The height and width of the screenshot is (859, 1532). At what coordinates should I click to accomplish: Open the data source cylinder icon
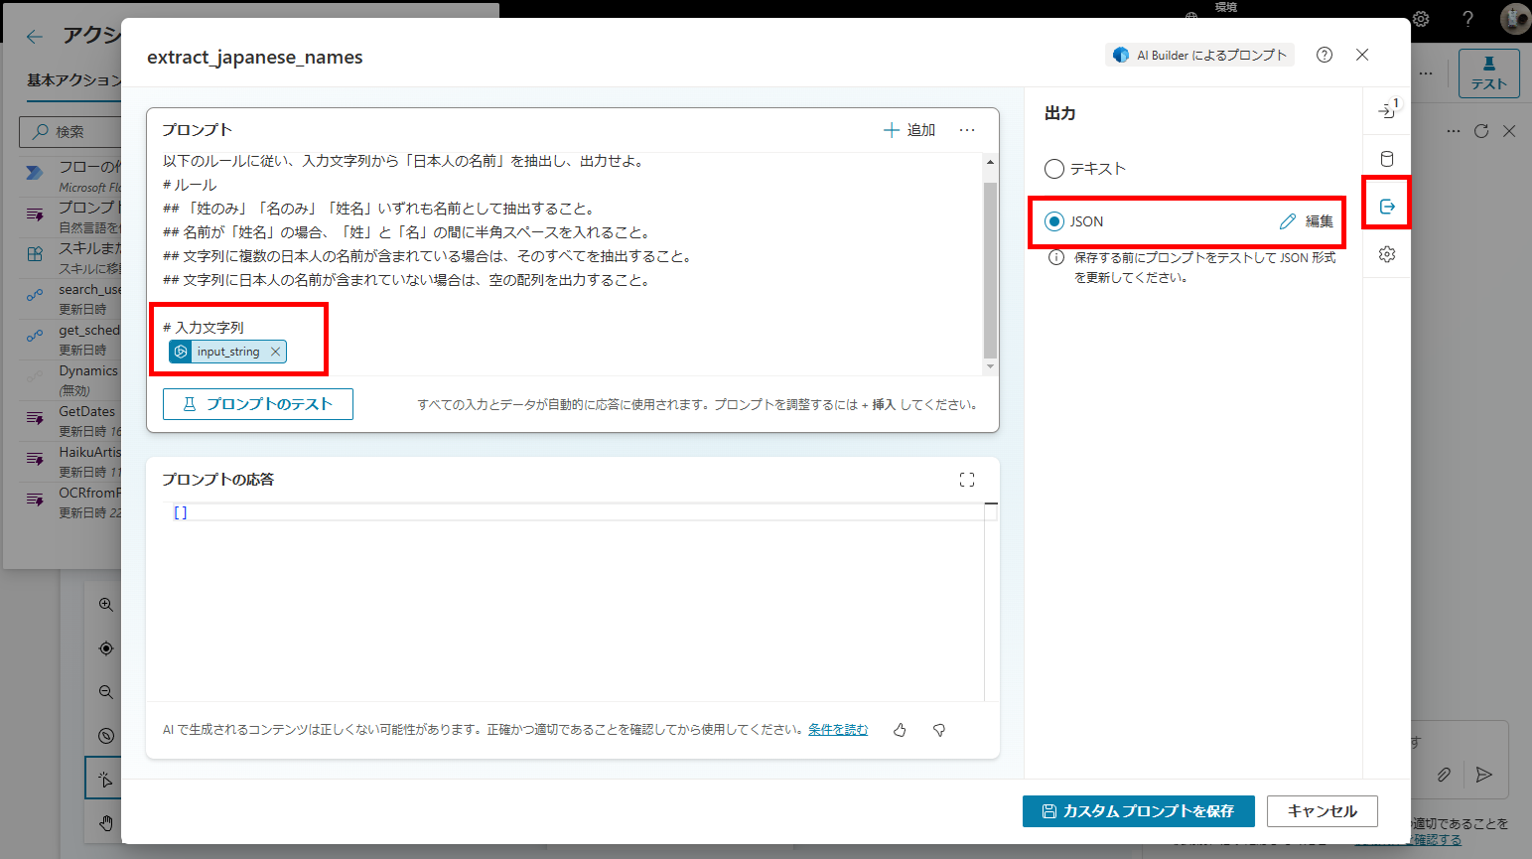(x=1387, y=159)
